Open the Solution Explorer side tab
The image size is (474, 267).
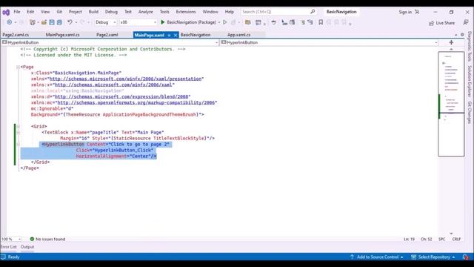click(470, 81)
